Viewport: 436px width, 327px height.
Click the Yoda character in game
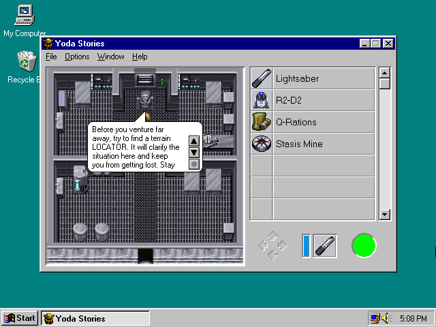click(x=145, y=99)
